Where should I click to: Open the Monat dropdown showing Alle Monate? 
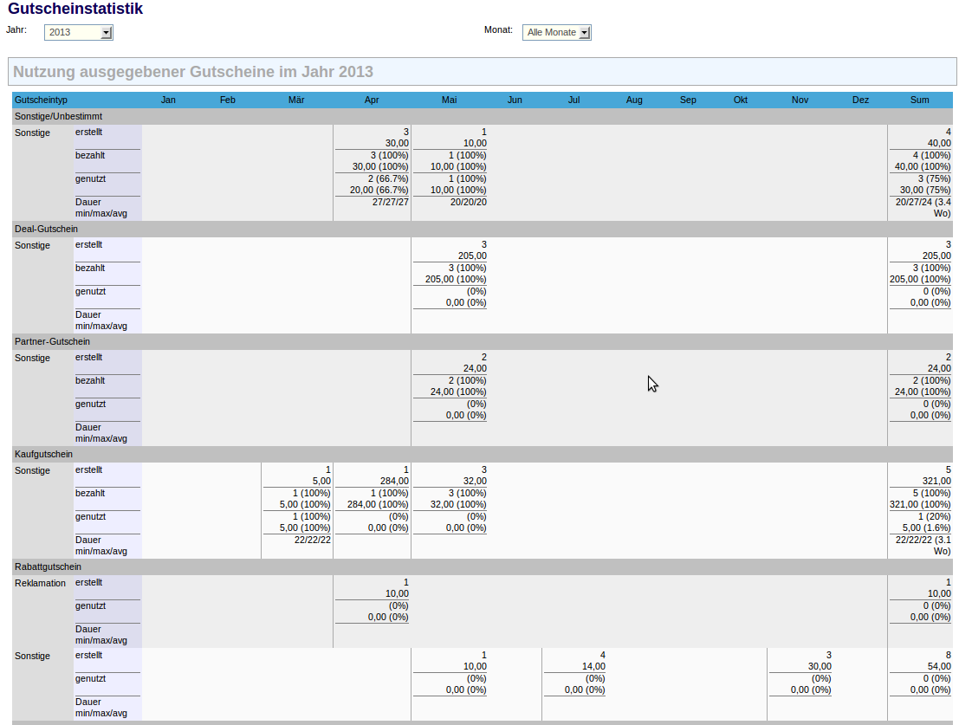(556, 33)
